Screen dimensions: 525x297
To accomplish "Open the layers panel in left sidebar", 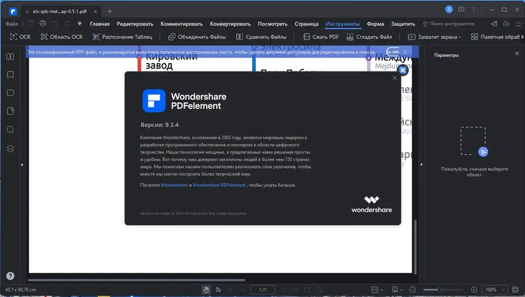I will point(10,148).
